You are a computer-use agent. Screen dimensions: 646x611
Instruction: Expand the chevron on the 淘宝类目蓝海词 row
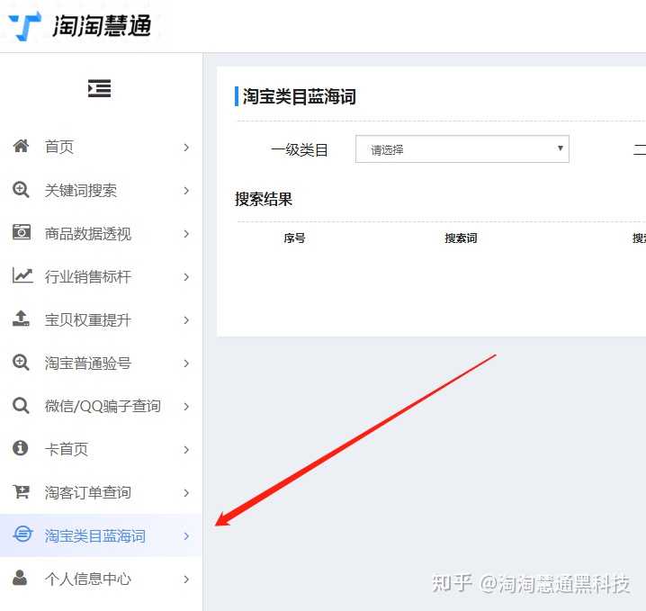click(186, 536)
